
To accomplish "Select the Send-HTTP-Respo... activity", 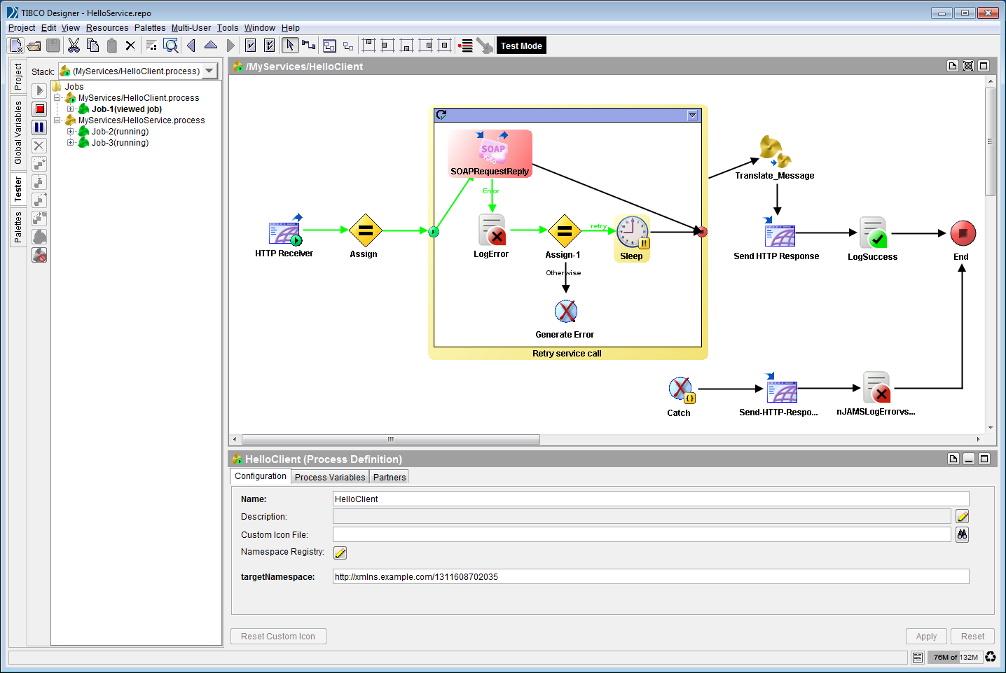I will click(x=779, y=394).
